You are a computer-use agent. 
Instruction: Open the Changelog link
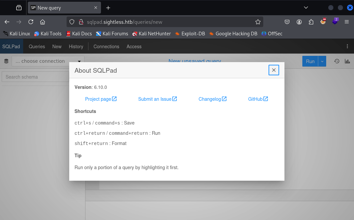pos(213,99)
